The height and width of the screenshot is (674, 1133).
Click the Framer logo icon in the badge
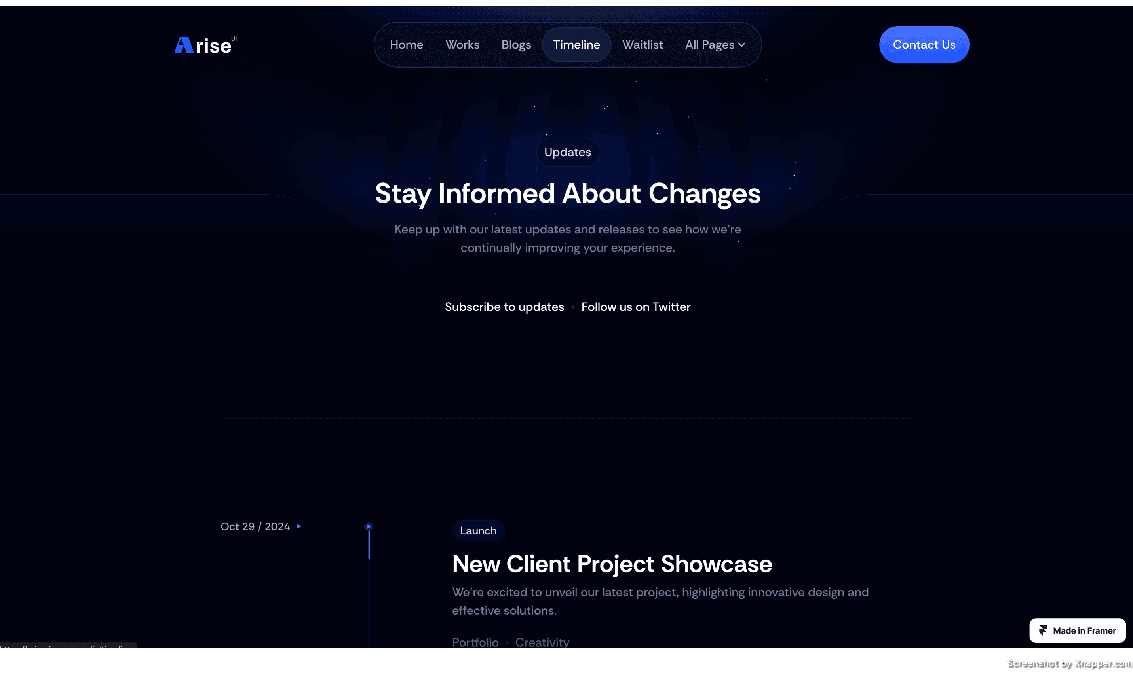(1043, 630)
